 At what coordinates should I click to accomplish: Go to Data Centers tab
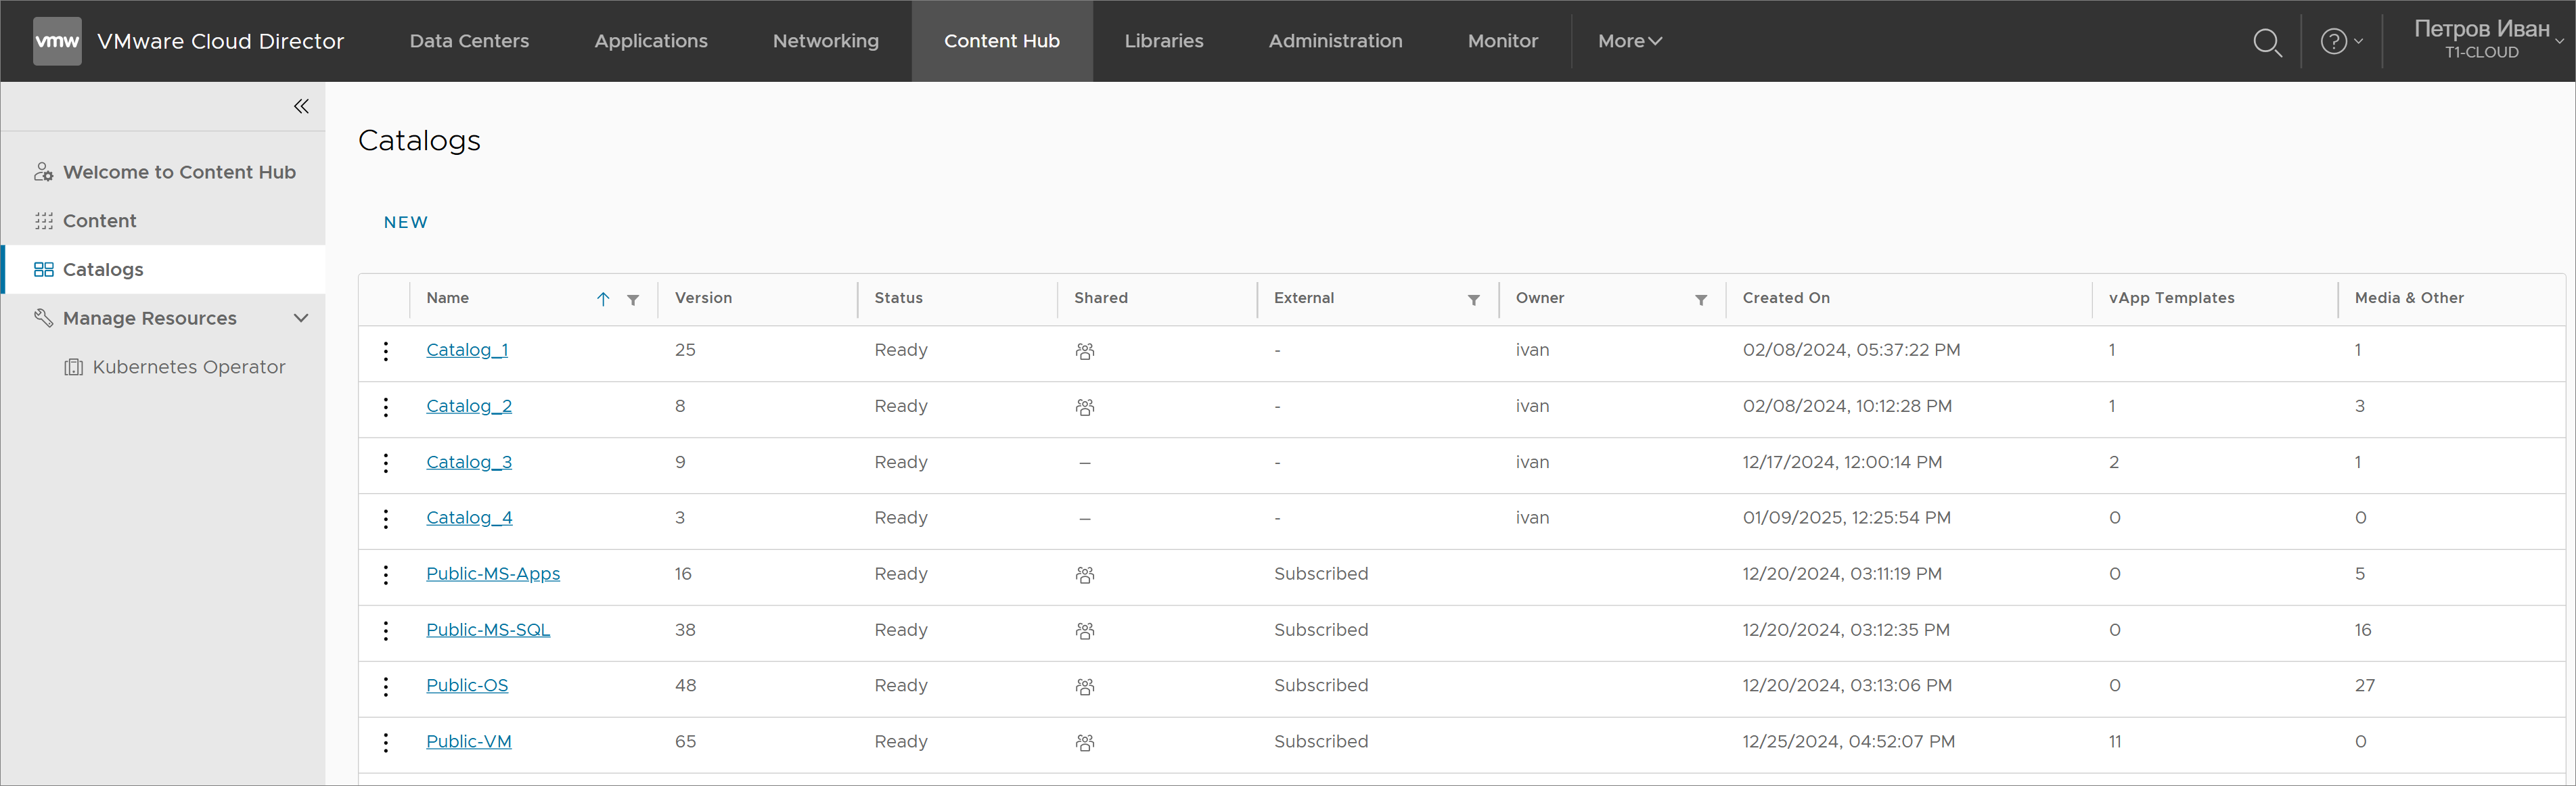[x=469, y=41]
